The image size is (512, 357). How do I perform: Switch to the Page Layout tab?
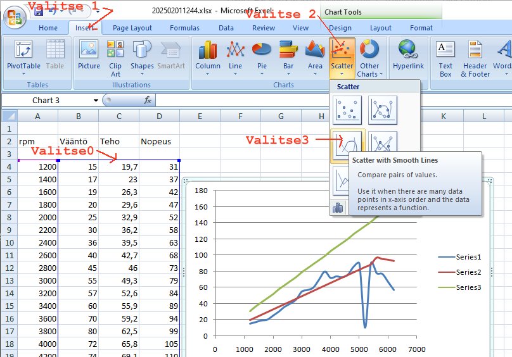132,28
